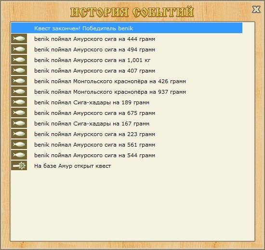The image size is (265, 250).
Task: Click the fish icon for the 494 gram catch
Action: 19,49
